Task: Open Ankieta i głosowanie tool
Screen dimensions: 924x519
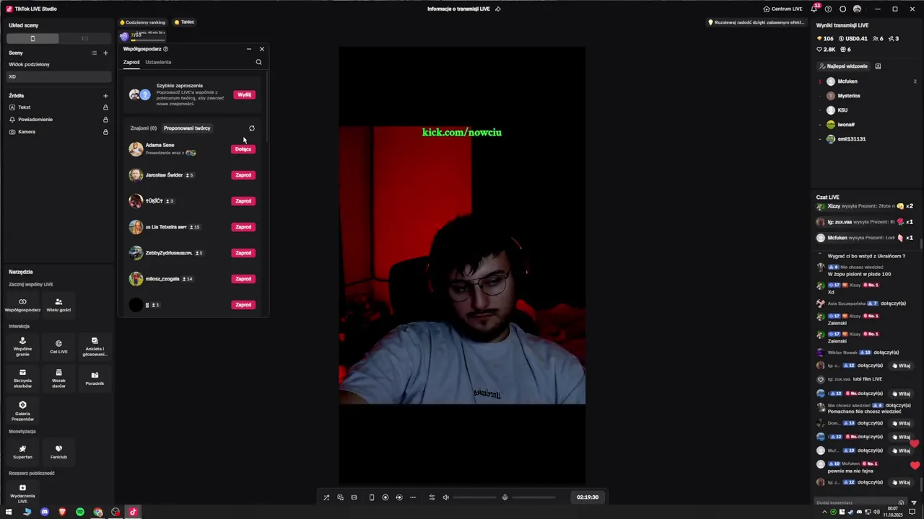Action: click(95, 346)
